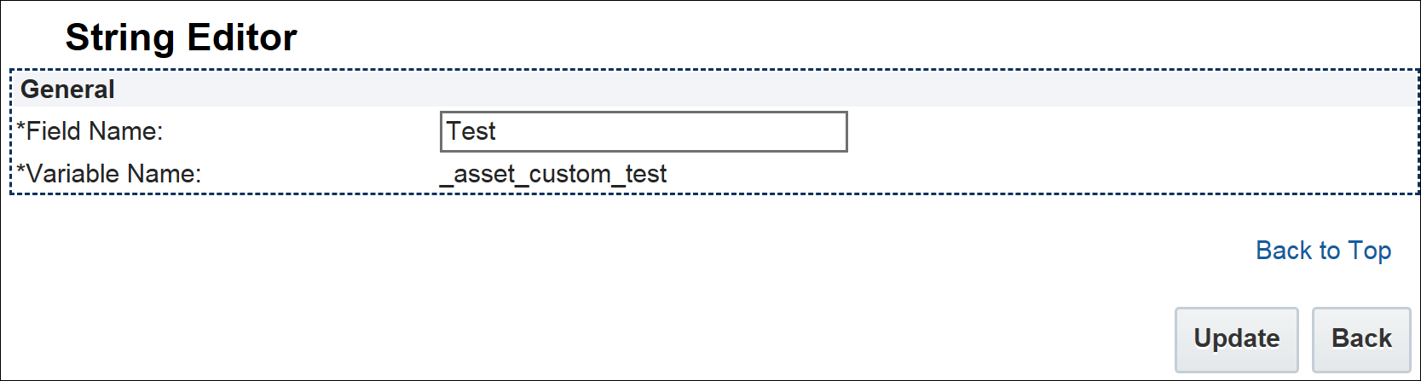1421x381 pixels.
Task: Click inside the Field Name input box
Action: tap(644, 132)
